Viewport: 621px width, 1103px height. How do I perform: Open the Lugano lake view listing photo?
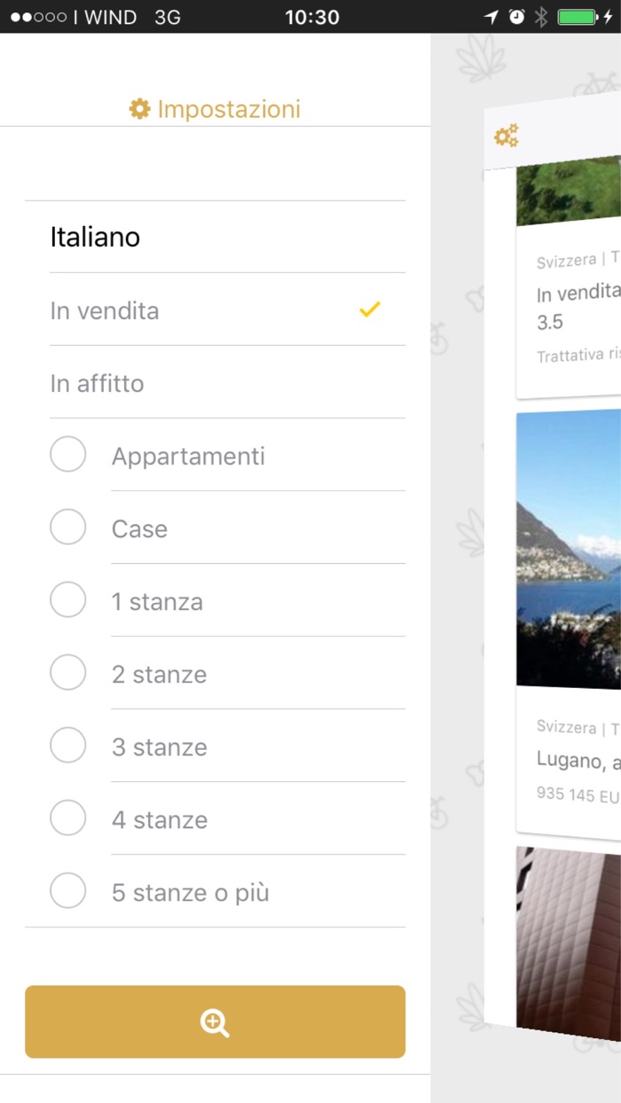click(569, 550)
